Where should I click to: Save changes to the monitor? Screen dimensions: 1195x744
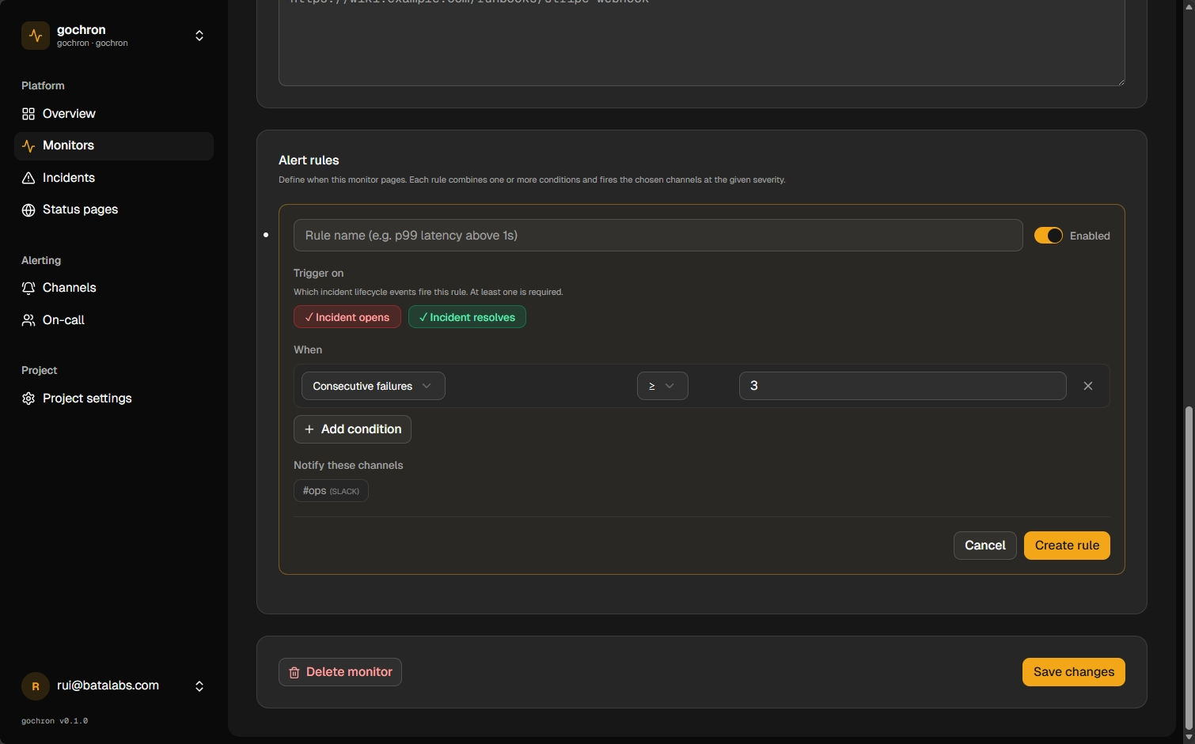point(1073,672)
